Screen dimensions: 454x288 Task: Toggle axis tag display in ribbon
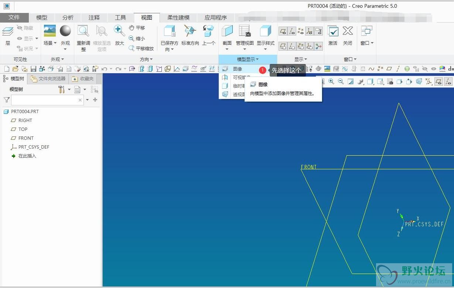coord(292,46)
